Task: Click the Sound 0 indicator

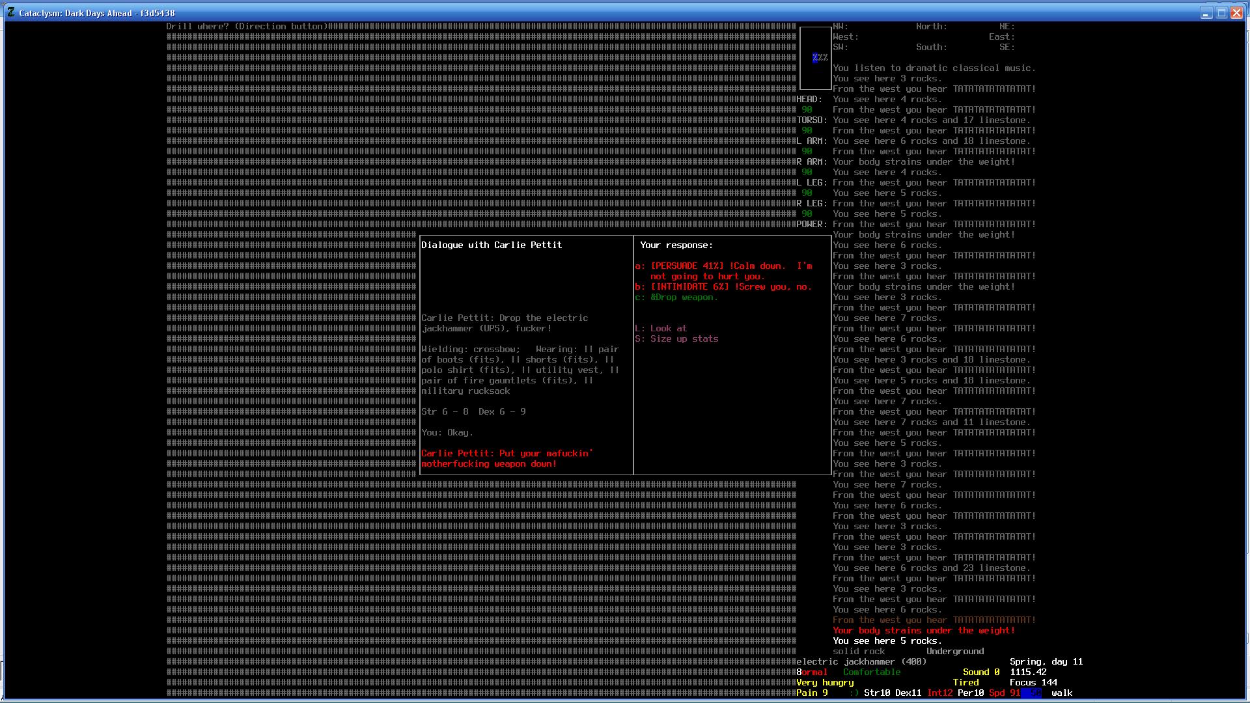Action: (981, 672)
